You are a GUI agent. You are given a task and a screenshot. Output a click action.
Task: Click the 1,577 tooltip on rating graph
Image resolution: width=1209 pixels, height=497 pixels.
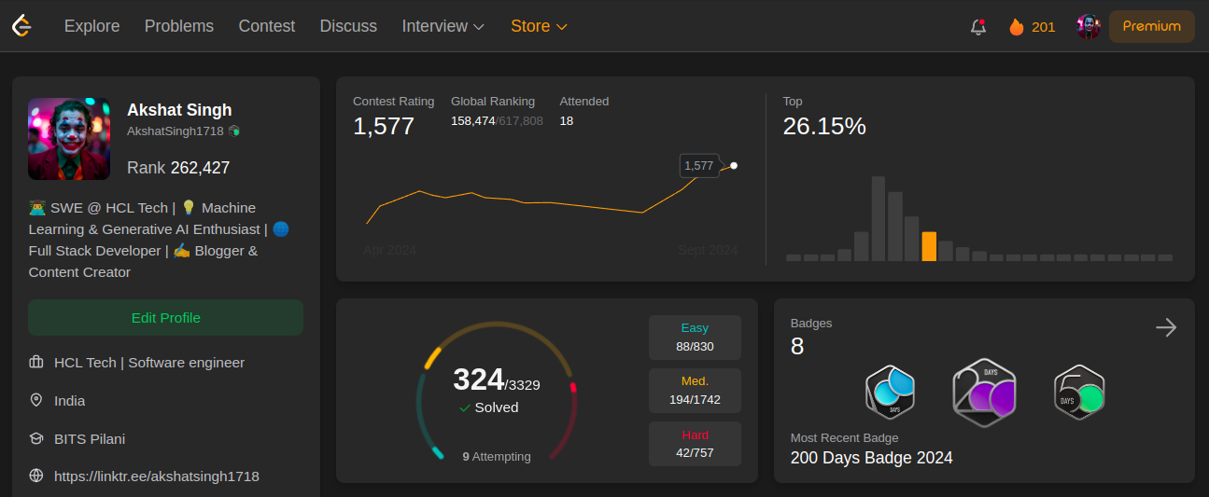tap(699, 166)
